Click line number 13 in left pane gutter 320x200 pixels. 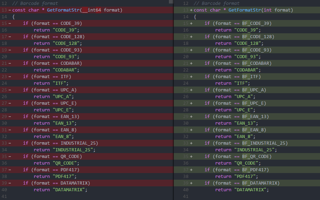4,10
